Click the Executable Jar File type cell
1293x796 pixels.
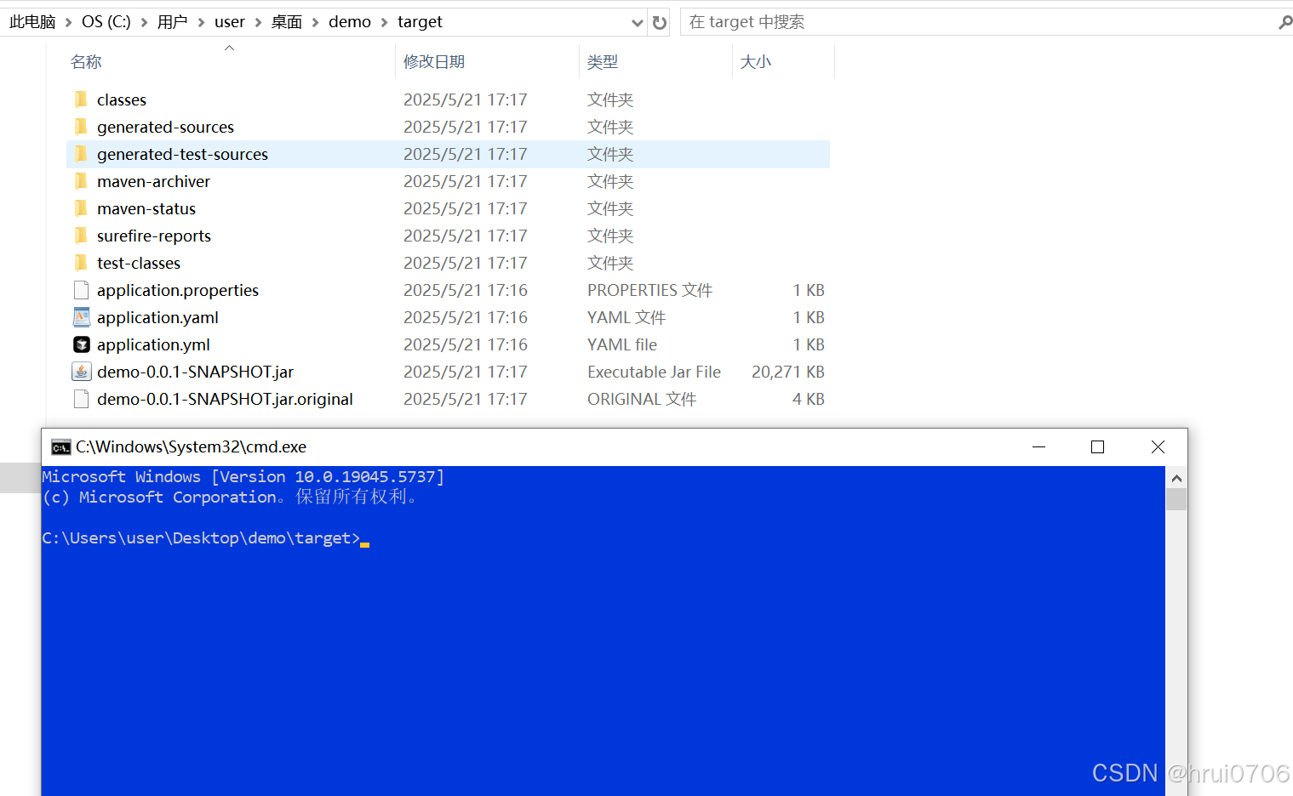coord(654,372)
